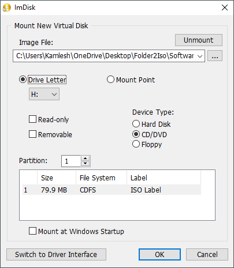The width and height of the screenshot is (234, 268).
Task: Choose the Drive Letter radio button
Action: tap(23, 80)
